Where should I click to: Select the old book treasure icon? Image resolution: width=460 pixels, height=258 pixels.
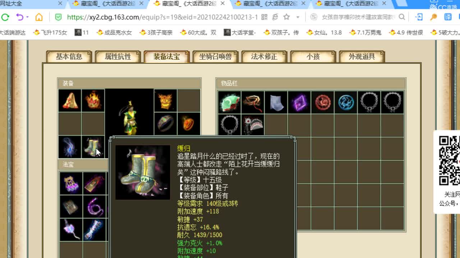(x=71, y=206)
